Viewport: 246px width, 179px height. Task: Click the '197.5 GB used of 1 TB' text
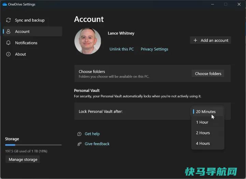[26, 151]
